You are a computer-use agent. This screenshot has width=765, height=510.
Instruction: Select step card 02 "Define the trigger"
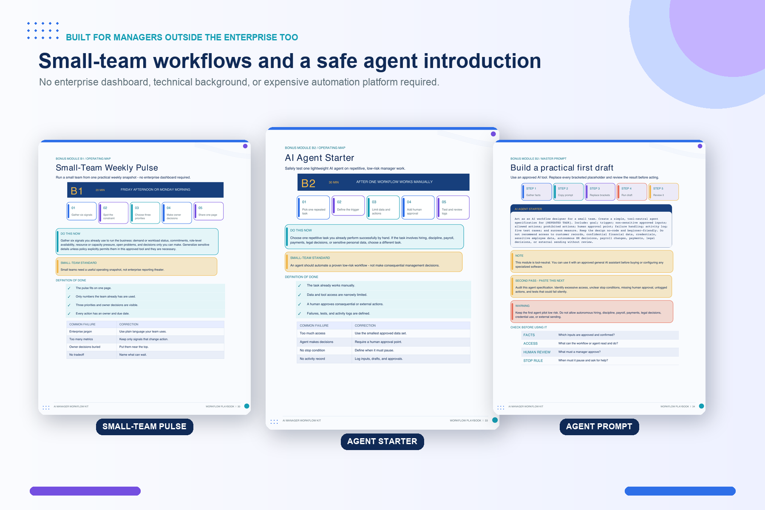(x=348, y=206)
